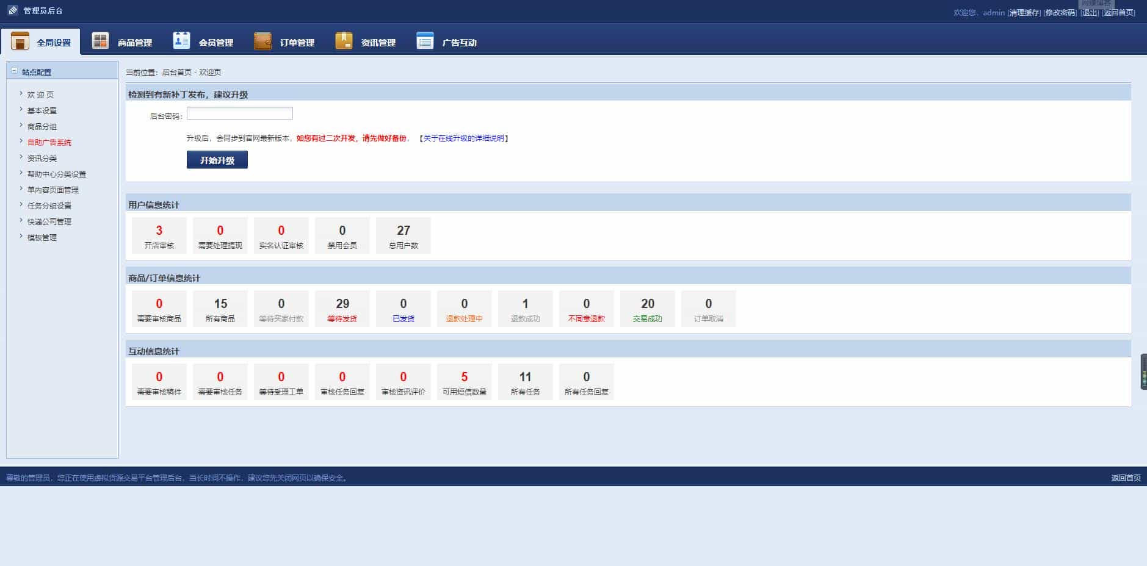Click the 所有商品 stat card

pos(220,309)
